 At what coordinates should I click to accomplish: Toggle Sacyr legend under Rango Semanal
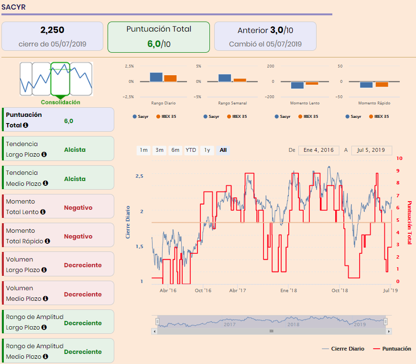point(211,116)
